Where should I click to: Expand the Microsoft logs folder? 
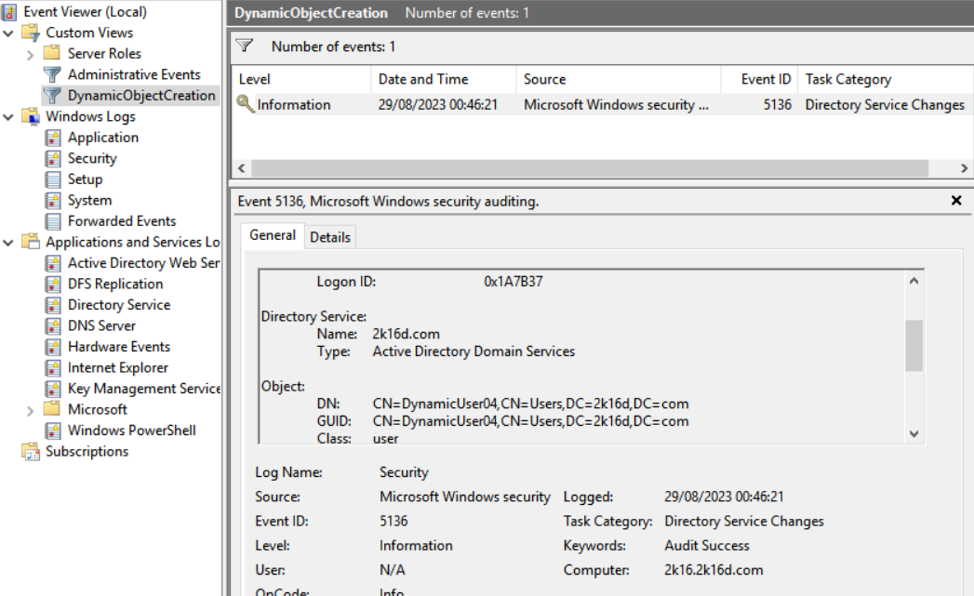click(31, 410)
